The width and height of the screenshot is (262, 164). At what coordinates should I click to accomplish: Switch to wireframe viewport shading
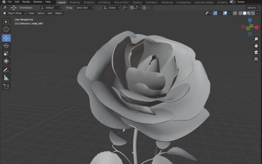click(241, 13)
